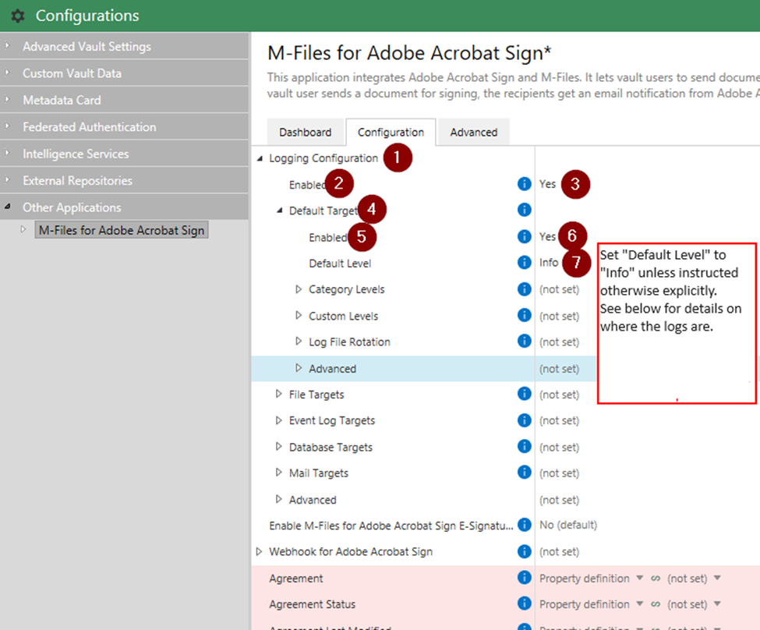The image size is (760, 630).
Task: Expand Category Levels
Action: tap(299, 289)
